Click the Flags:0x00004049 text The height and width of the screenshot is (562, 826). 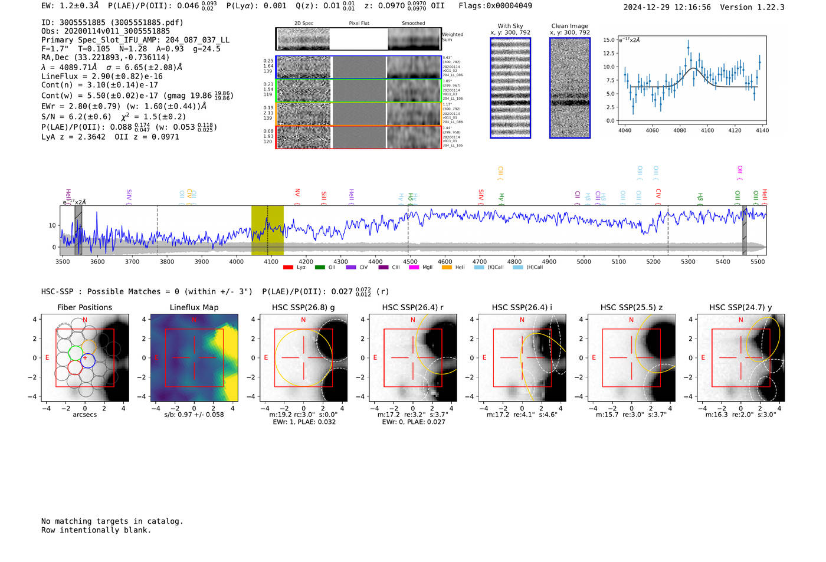click(495, 6)
